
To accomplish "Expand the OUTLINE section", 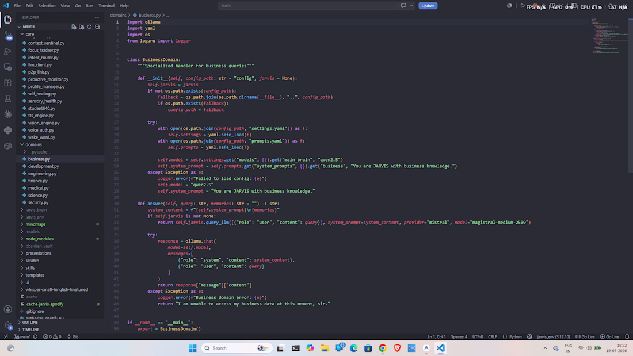I will pyautogui.click(x=30, y=323).
